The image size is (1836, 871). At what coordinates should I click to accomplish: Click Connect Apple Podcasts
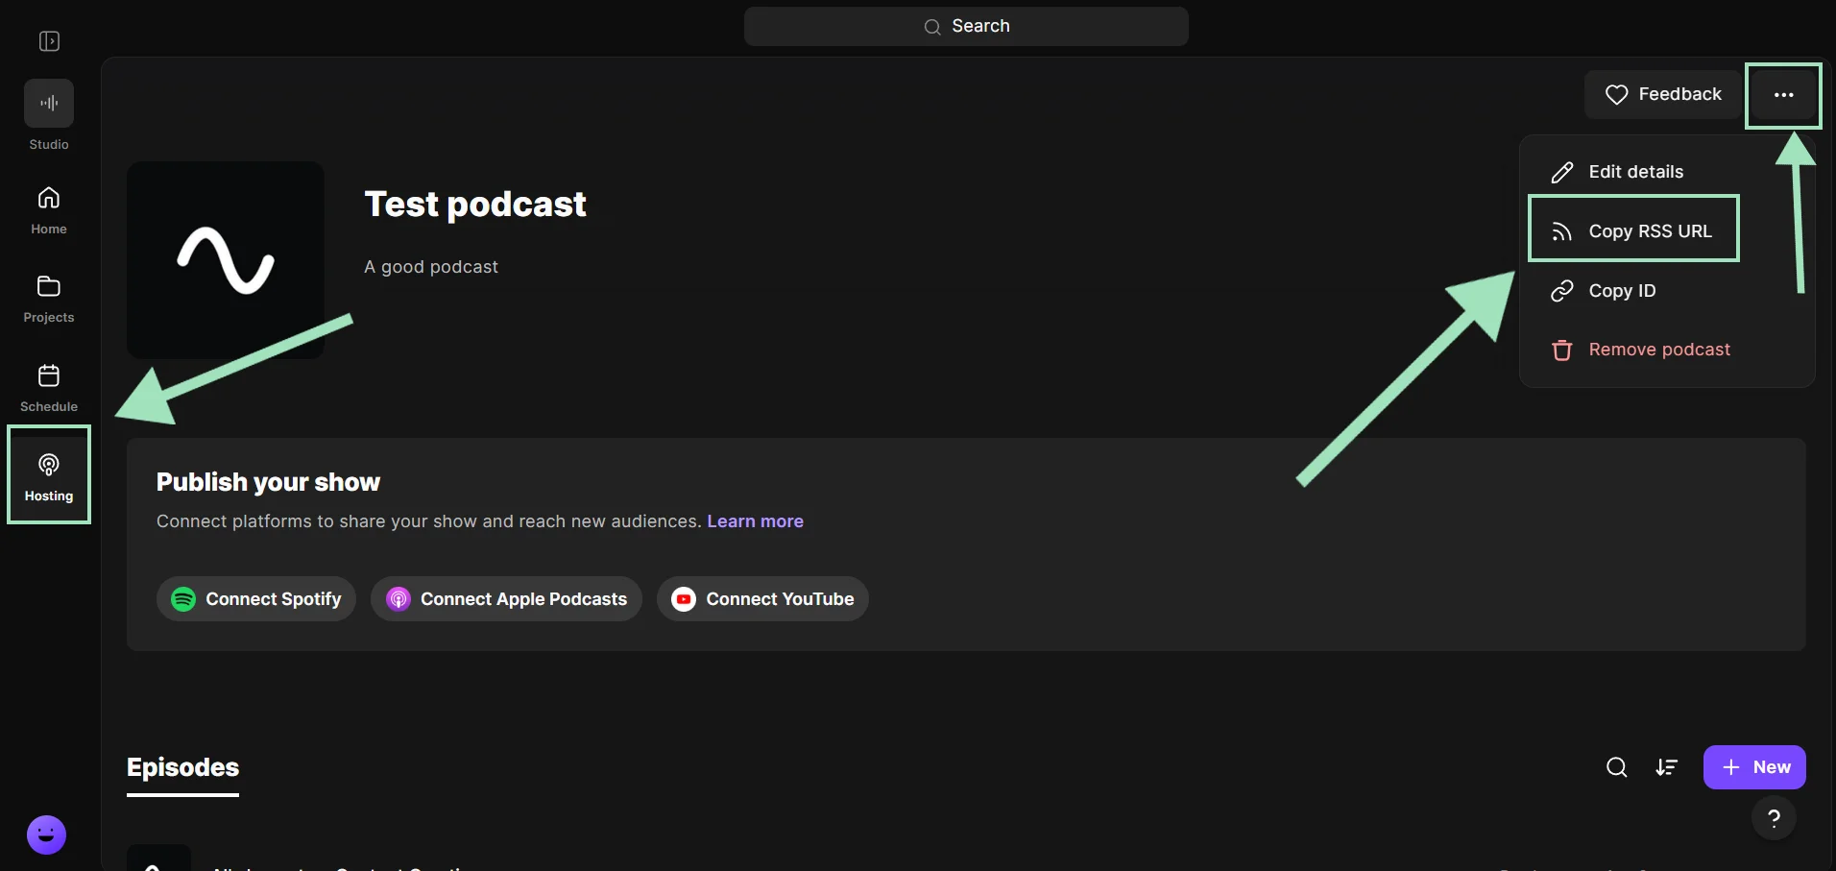click(x=506, y=598)
